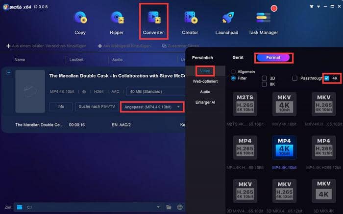
Task: Click the Zusammenführen merge button
Action: coord(180,46)
